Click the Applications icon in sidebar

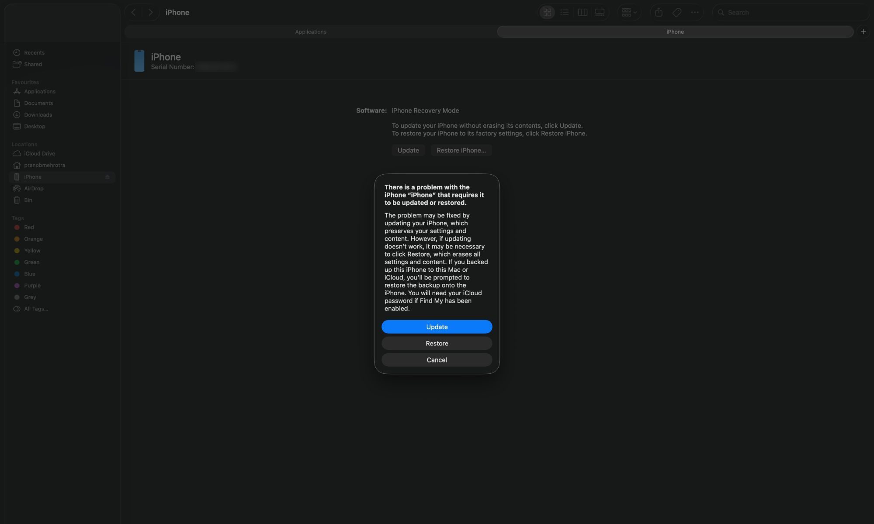pyautogui.click(x=17, y=91)
